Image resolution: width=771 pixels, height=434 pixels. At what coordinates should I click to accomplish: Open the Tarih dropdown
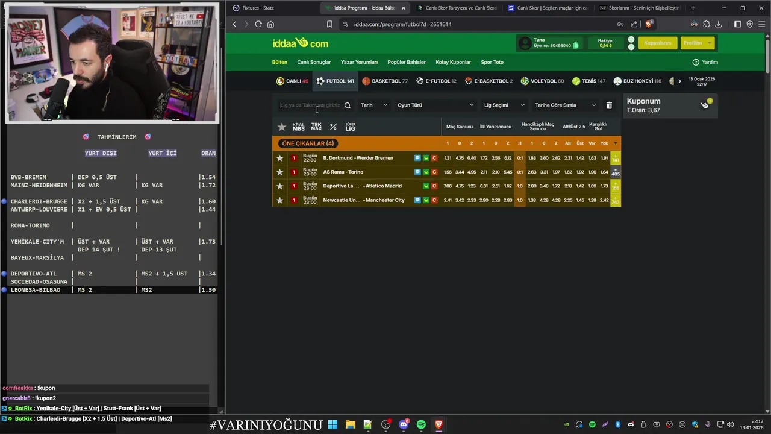tap(374, 105)
